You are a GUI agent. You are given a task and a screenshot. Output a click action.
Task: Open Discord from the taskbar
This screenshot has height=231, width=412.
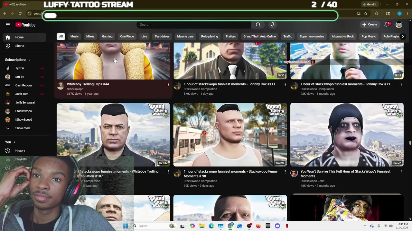pyautogui.click(x=277, y=226)
